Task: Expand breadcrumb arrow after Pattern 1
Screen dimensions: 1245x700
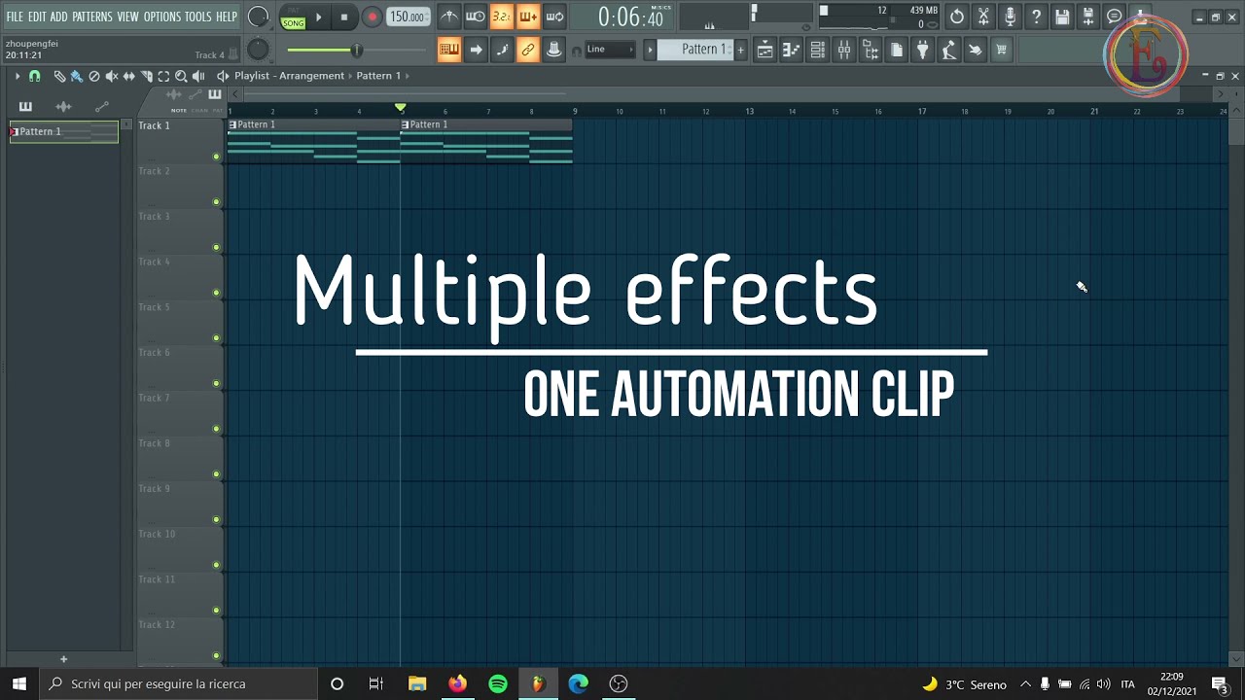Action: click(408, 76)
